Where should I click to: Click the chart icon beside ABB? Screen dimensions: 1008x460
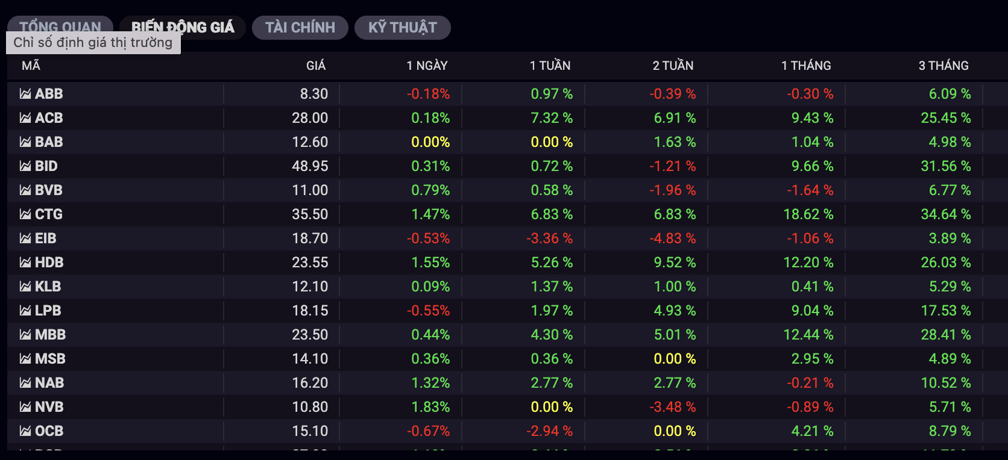[x=25, y=94]
